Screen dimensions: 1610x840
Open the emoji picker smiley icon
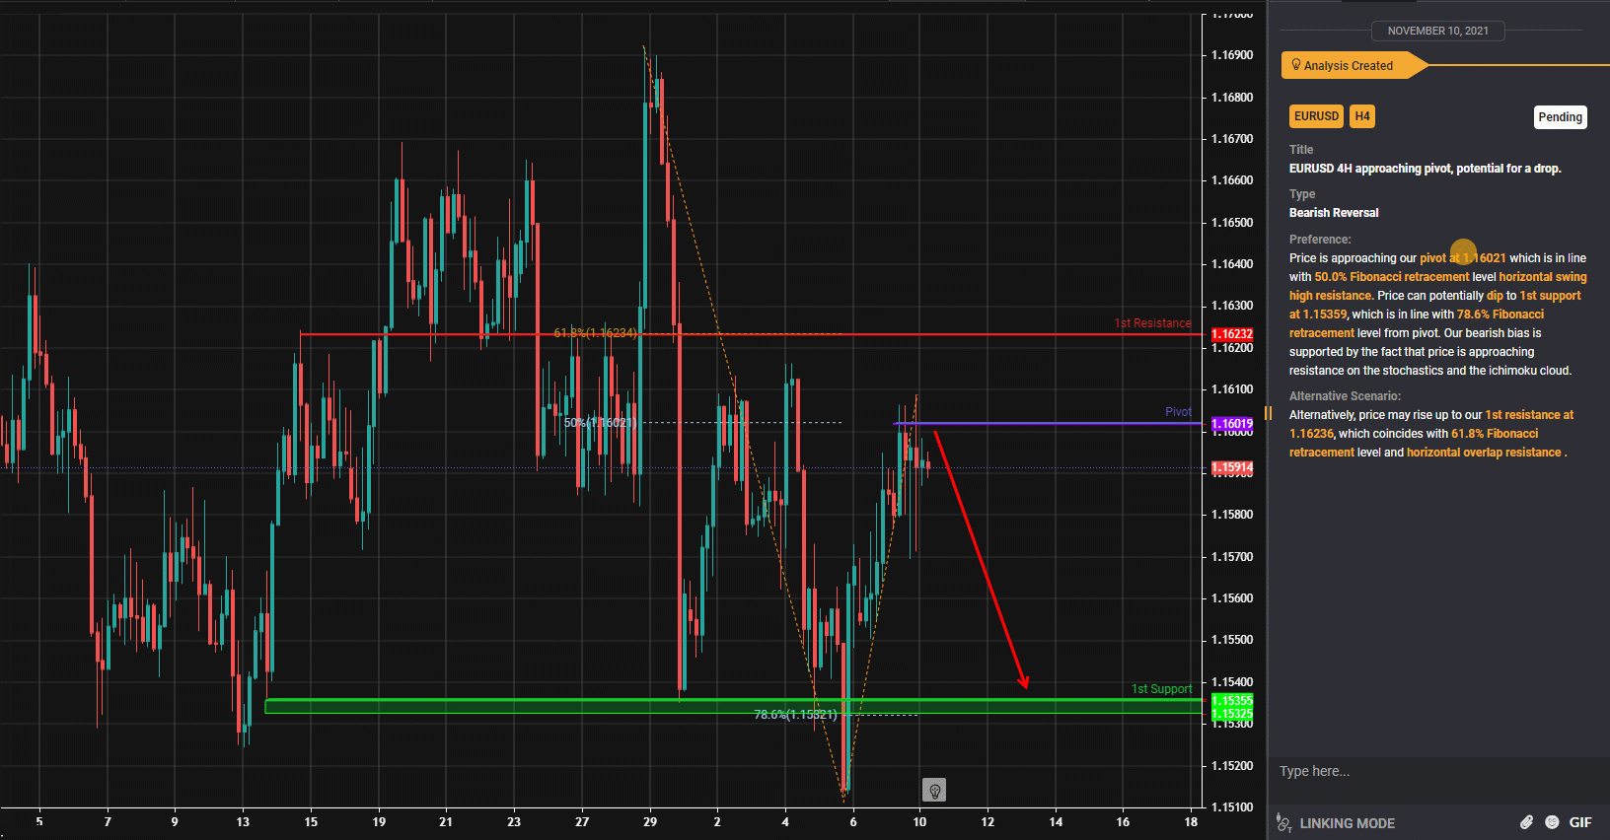(1552, 822)
